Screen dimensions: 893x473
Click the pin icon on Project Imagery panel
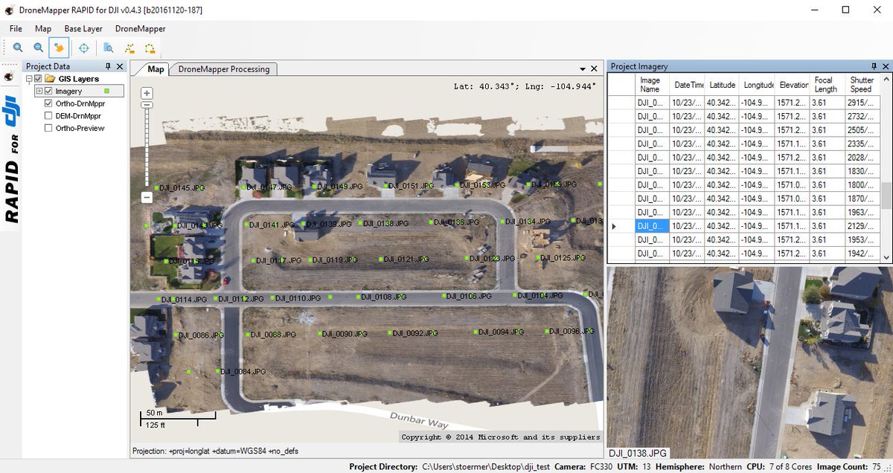pyautogui.click(x=872, y=65)
